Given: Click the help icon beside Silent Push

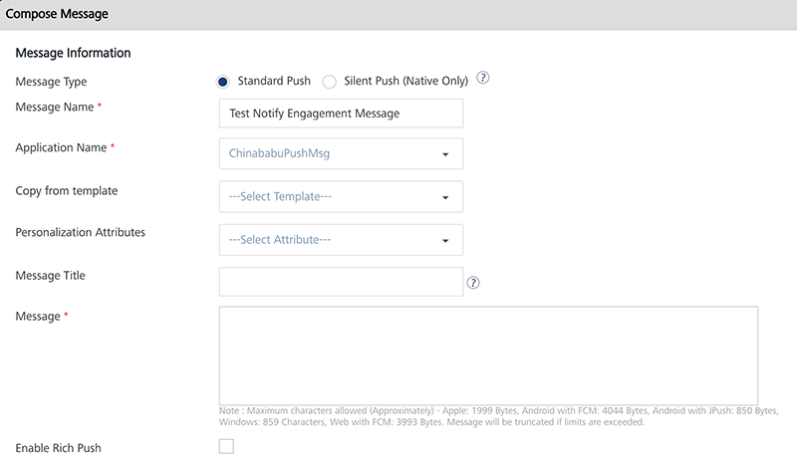Looking at the screenshot, I should (x=484, y=80).
